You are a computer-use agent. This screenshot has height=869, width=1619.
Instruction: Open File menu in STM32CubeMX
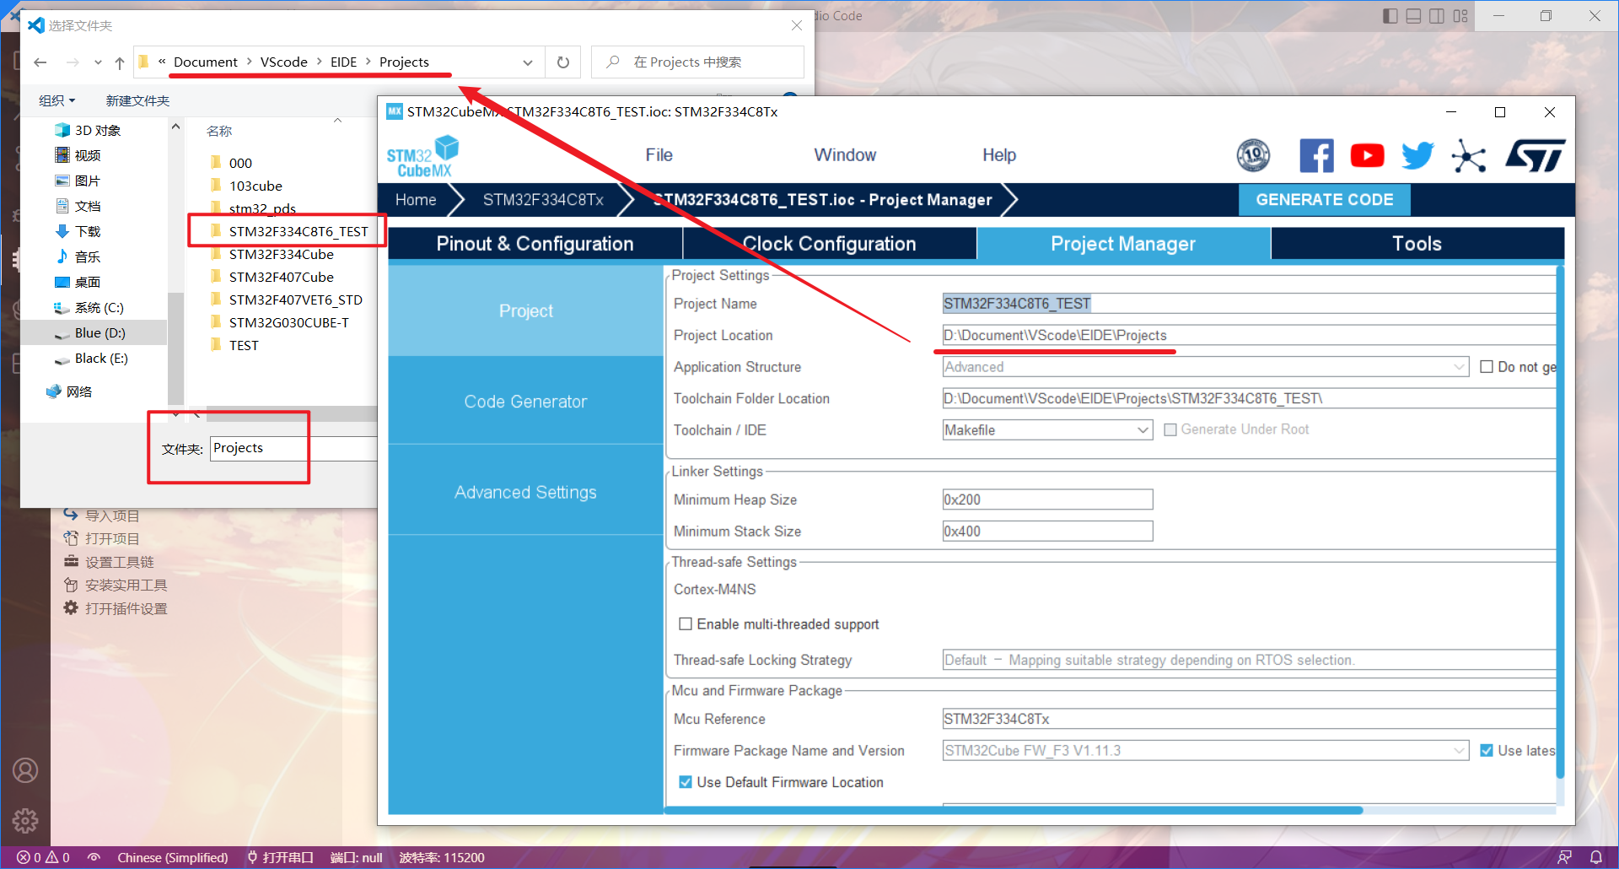(x=659, y=155)
